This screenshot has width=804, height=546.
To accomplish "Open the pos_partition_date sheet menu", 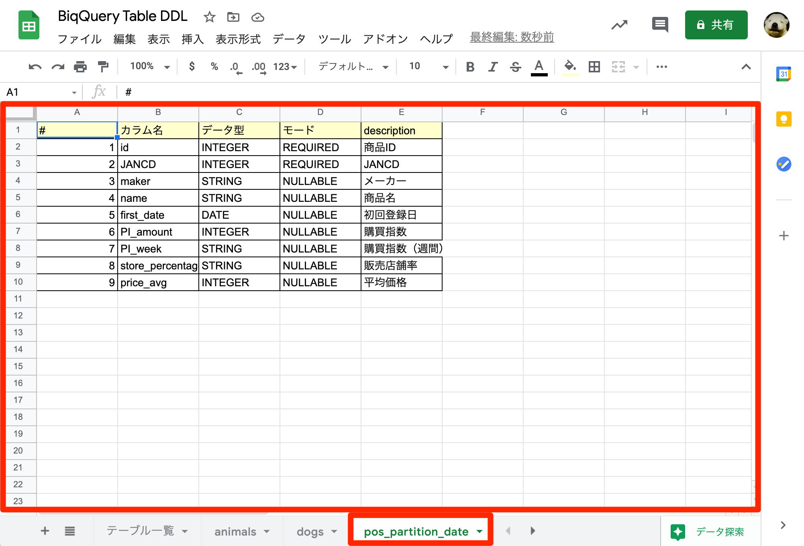I will tap(479, 531).
